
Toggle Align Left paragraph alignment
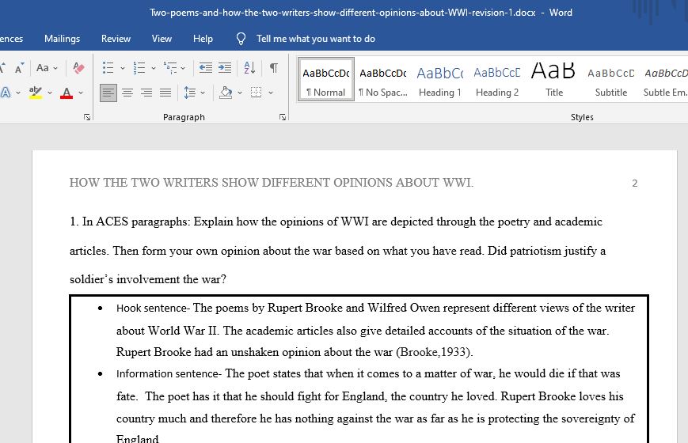click(x=108, y=93)
